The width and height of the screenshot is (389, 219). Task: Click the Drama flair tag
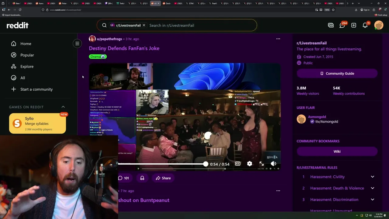tap(98, 57)
